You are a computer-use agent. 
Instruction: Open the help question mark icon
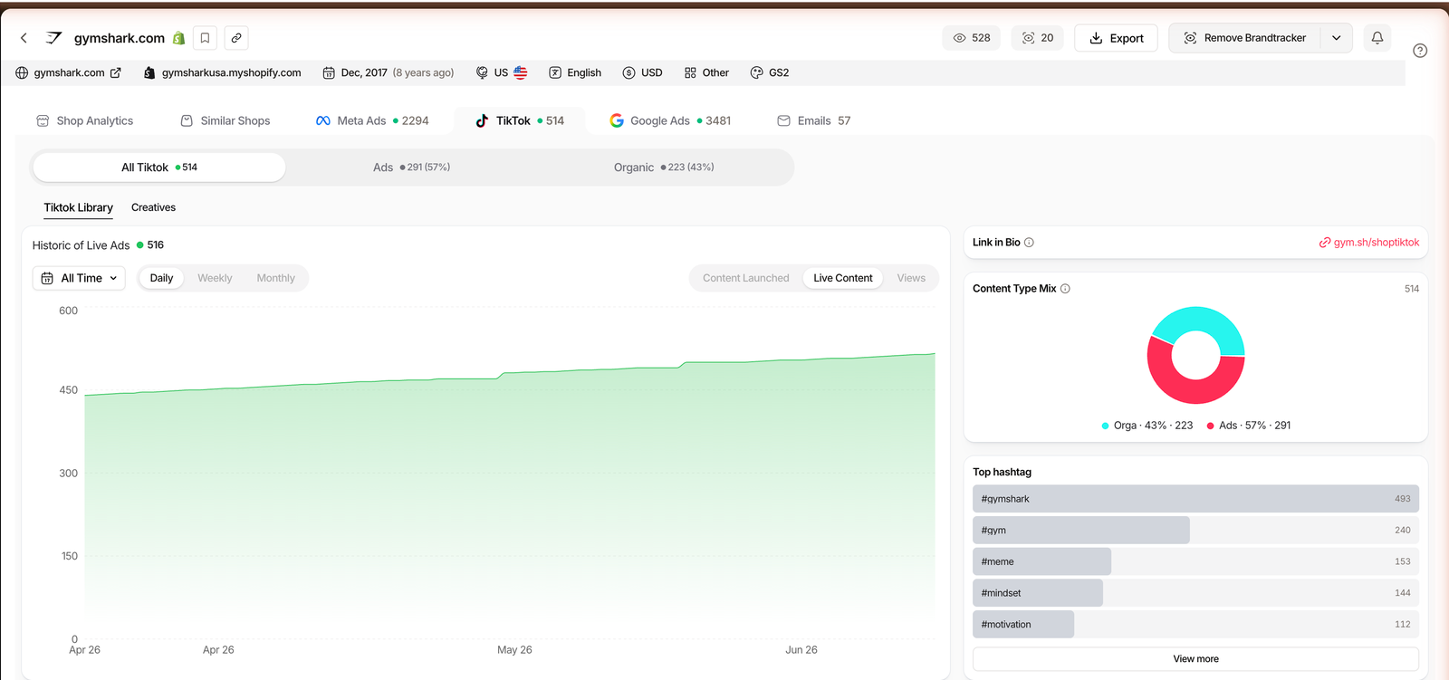tap(1420, 51)
